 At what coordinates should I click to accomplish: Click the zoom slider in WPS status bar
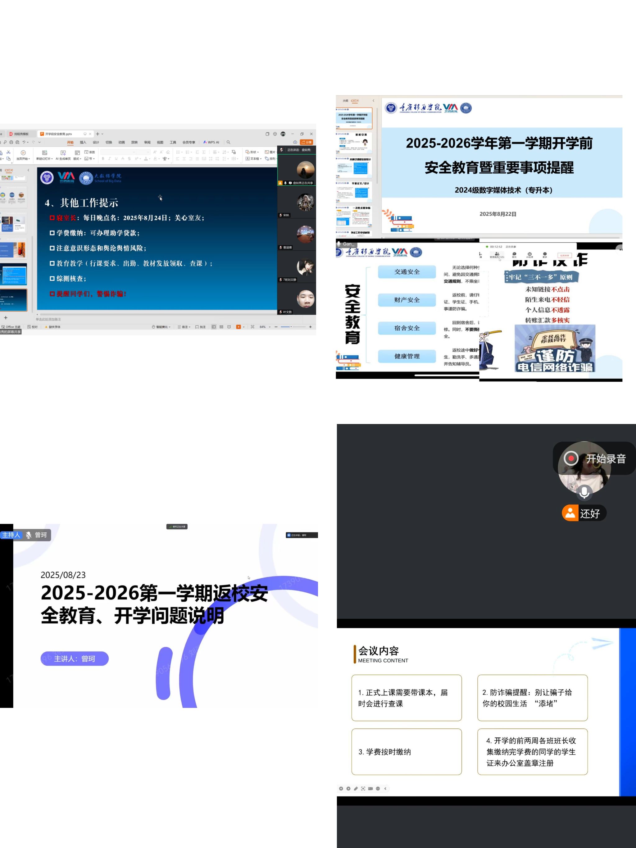(x=291, y=327)
